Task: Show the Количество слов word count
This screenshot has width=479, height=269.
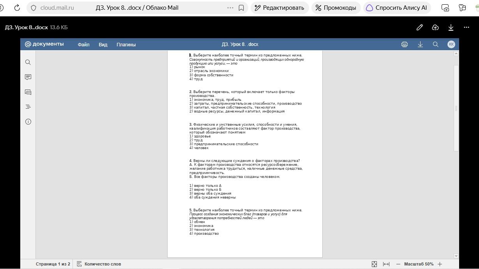Action: point(99,264)
